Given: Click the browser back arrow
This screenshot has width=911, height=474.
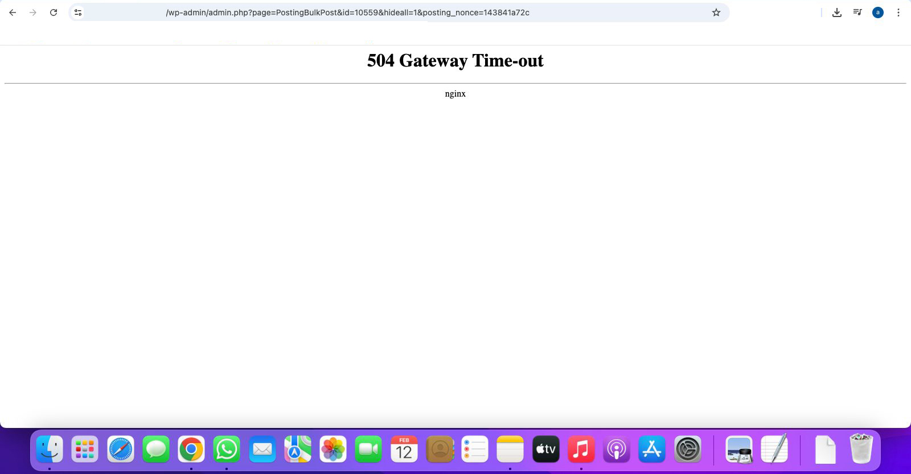Looking at the screenshot, I should coord(13,13).
